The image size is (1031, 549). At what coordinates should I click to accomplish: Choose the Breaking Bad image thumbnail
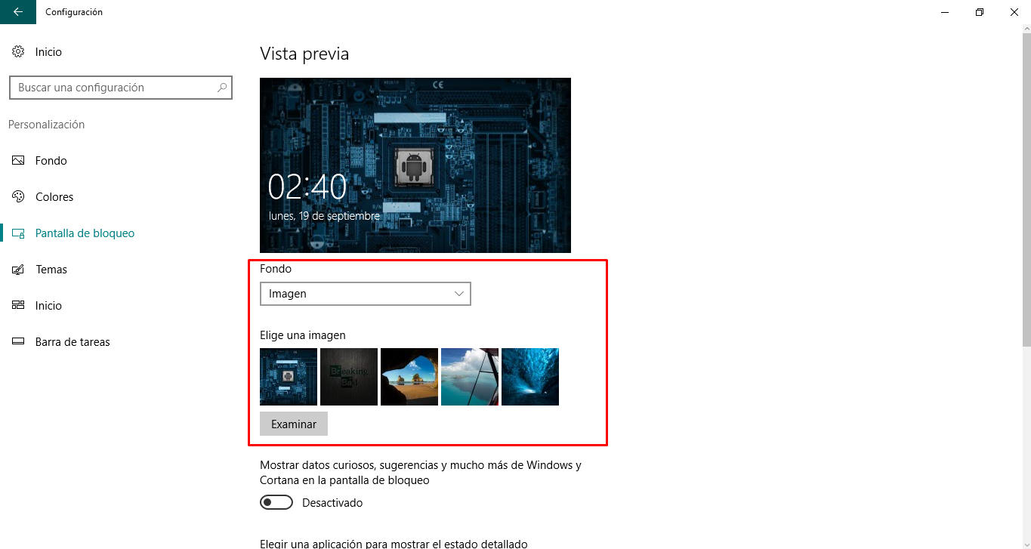click(x=349, y=377)
